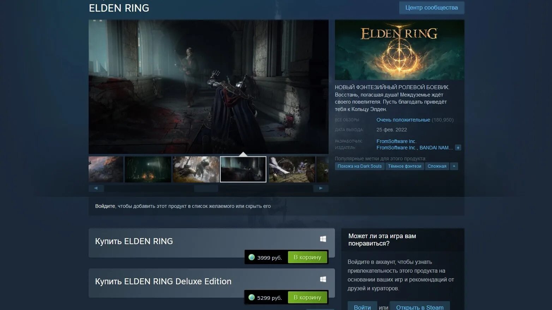Add ELDEN RING standard edition to cart
Screen dimensions: 552x310
[x=307, y=257]
